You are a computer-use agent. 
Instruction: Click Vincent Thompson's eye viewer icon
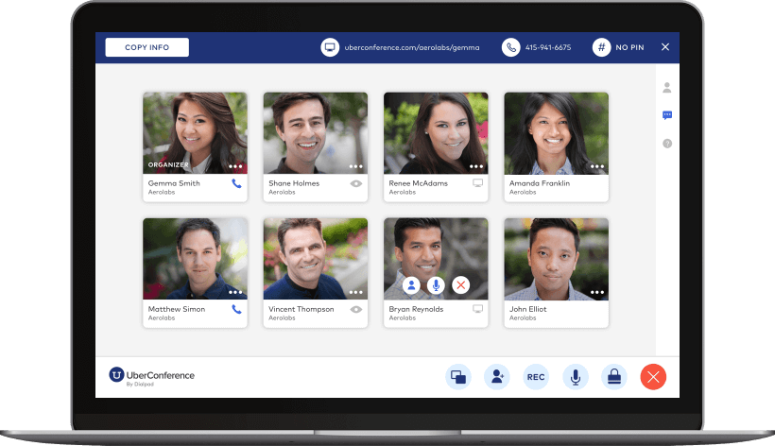(x=356, y=310)
